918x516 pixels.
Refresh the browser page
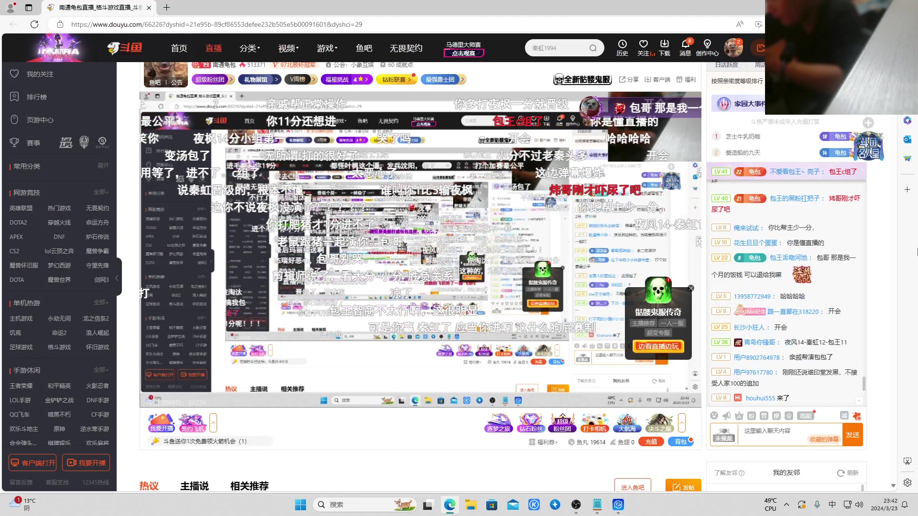click(x=34, y=24)
